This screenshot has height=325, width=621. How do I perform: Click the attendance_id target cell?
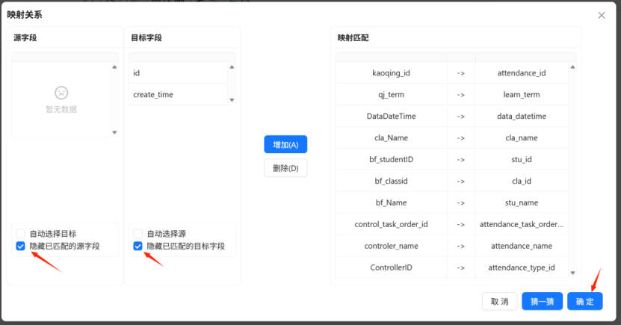coord(522,72)
